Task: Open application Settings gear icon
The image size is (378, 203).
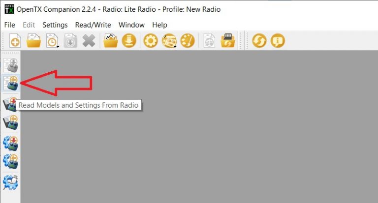Action: pyautogui.click(x=151, y=41)
